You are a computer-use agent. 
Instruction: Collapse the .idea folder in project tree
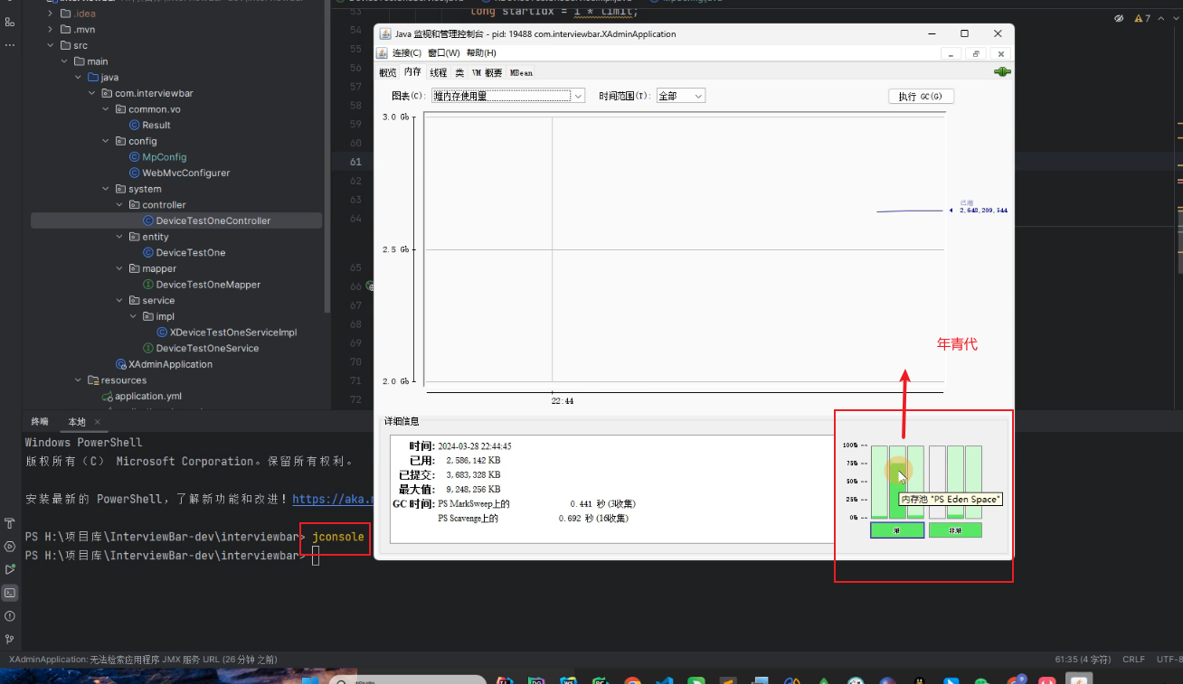pos(51,14)
